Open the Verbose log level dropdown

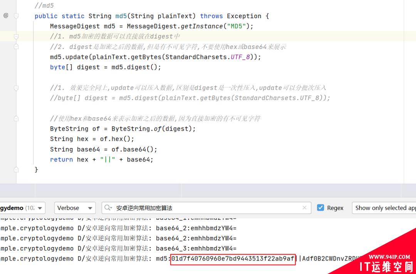tap(75, 208)
